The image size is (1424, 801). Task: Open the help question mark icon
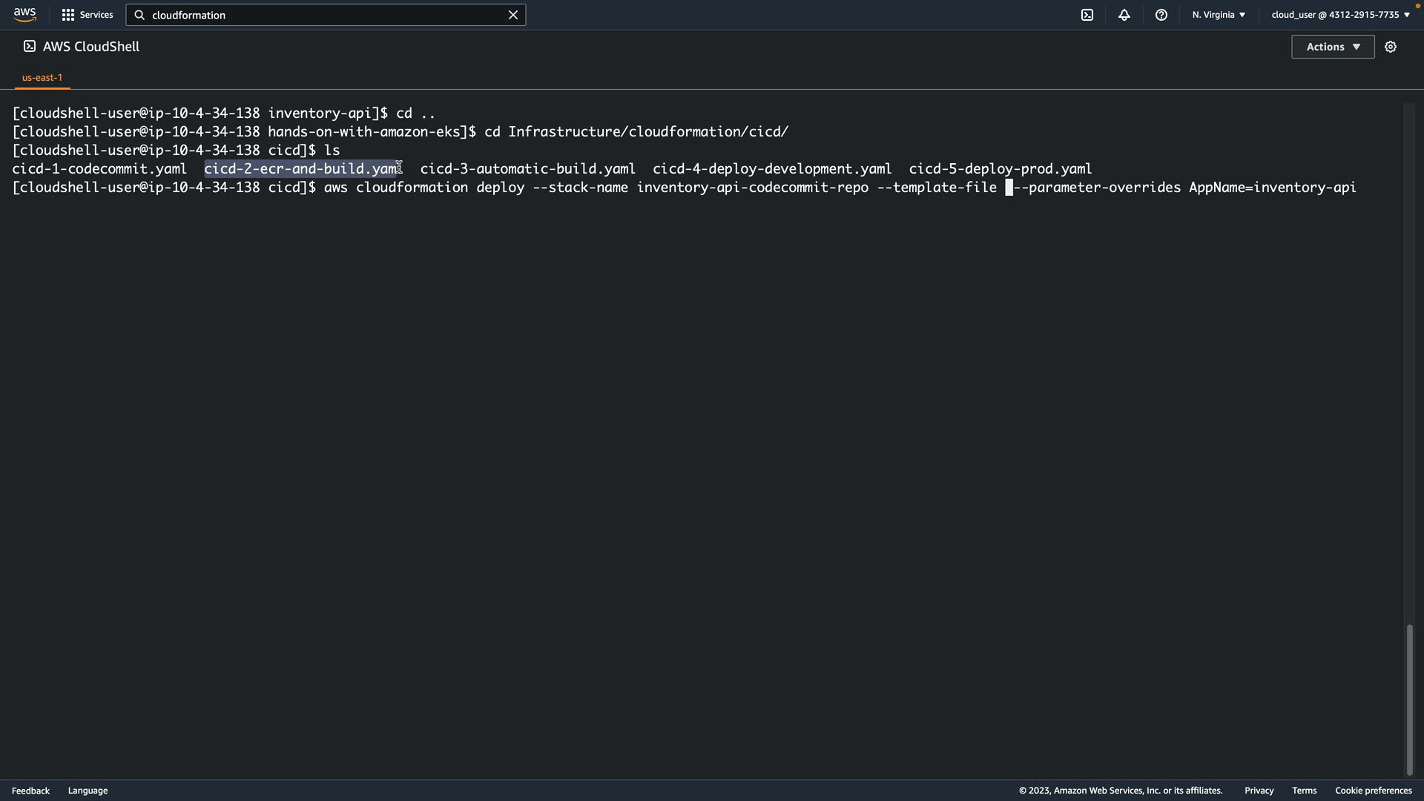click(x=1161, y=15)
